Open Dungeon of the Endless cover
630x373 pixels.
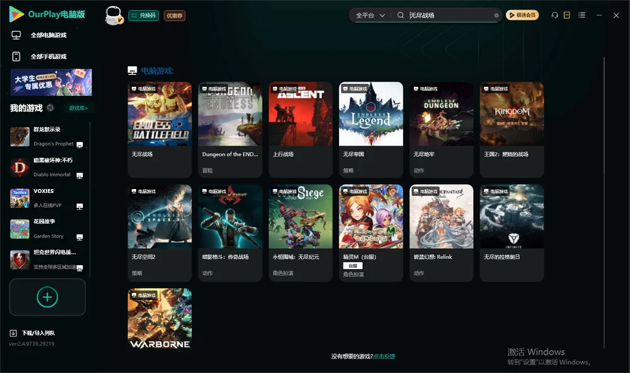[230, 114]
